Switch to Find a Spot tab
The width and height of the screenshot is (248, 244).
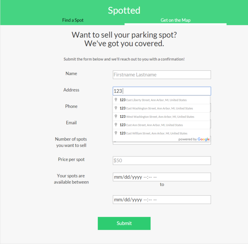click(73, 20)
